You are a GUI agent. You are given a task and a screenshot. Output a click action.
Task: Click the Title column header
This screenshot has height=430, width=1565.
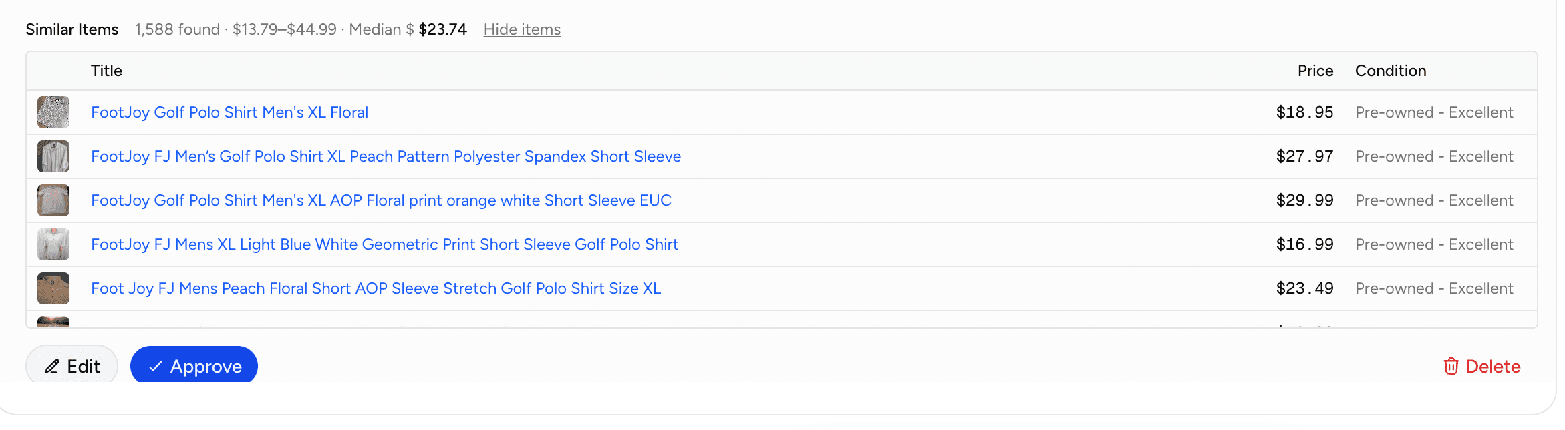pos(106,71)
